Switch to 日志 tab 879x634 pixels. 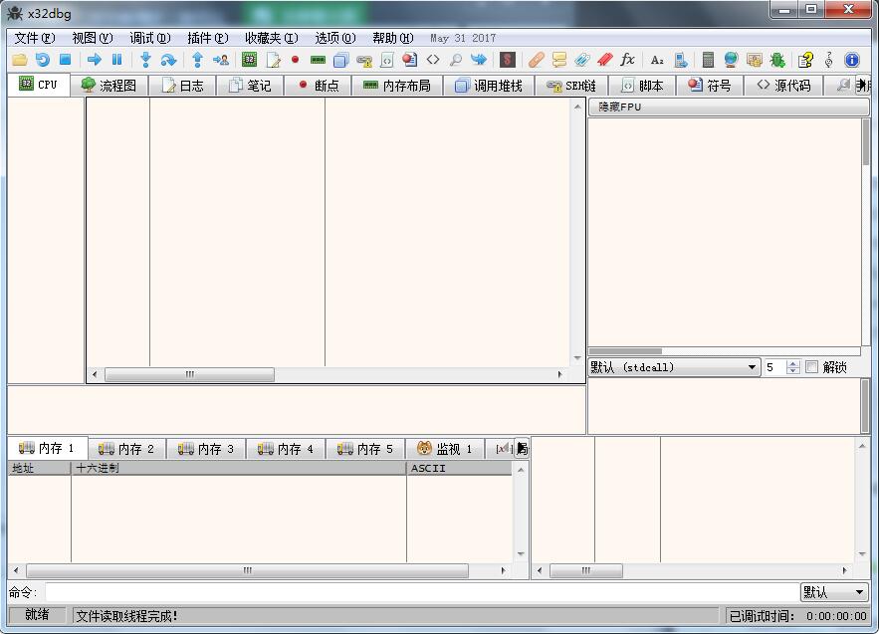point(183,86)
